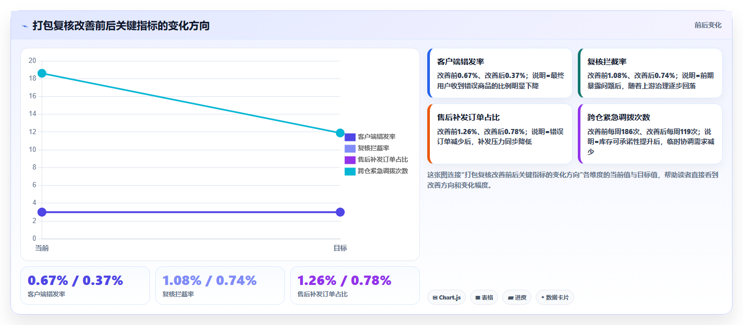The height and width of the screenshot is (325, 743).
Task: Click the purple data point at 当前
Action: (x=42, y=212)
